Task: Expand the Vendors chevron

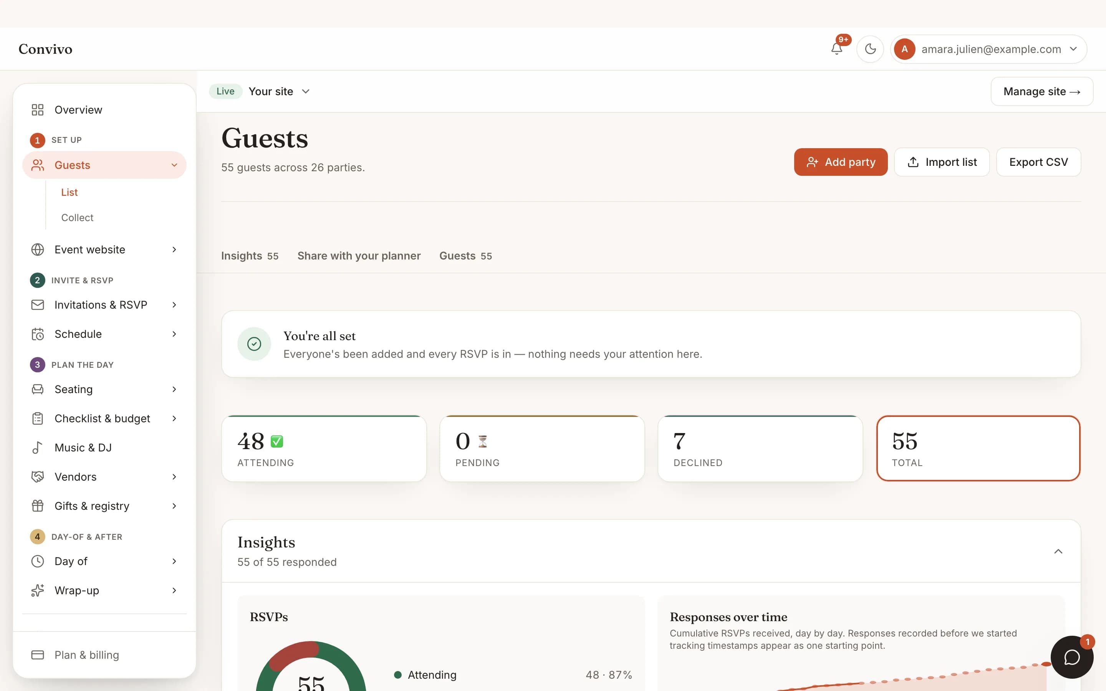Action: pos(174,477)
